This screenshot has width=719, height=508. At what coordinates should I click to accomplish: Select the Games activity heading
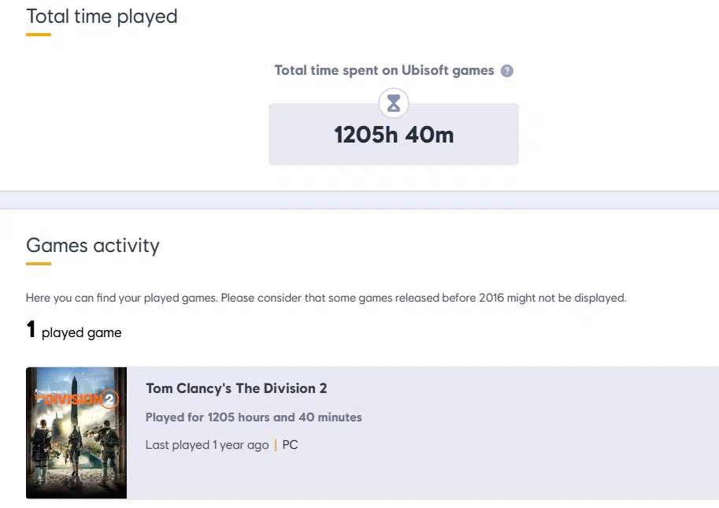coord(93,246)
